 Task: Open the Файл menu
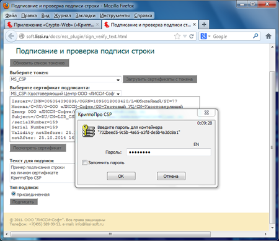[x=11, y=15]
